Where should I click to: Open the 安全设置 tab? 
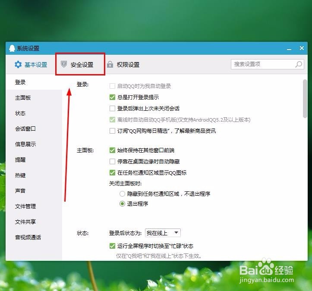77,65
